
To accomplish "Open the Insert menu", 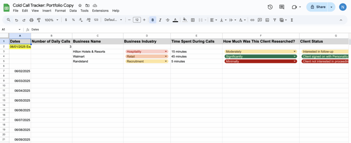I will 47,11.
